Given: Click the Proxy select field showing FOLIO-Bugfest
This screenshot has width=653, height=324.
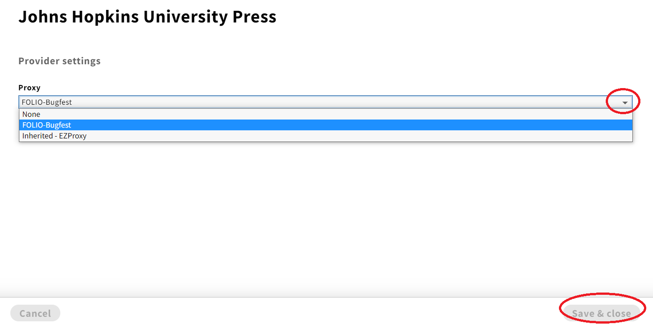Looking at the screenshot, I should click(x=326, y=102).
